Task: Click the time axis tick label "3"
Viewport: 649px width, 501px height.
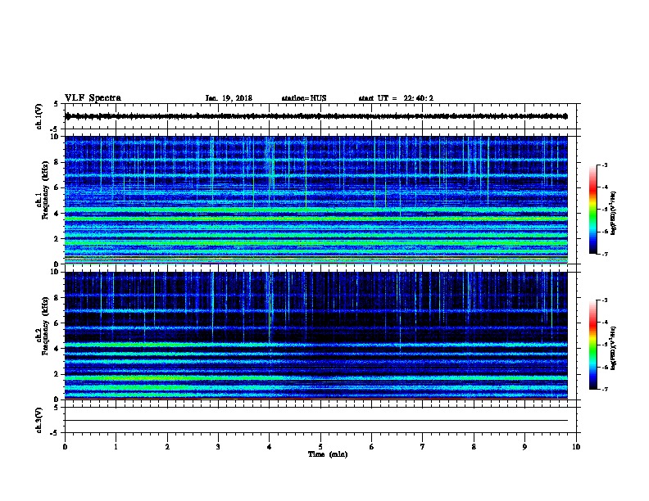Action: click(x=218, y=447)
